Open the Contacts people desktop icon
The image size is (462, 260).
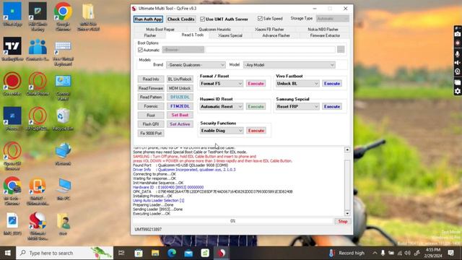38,50
